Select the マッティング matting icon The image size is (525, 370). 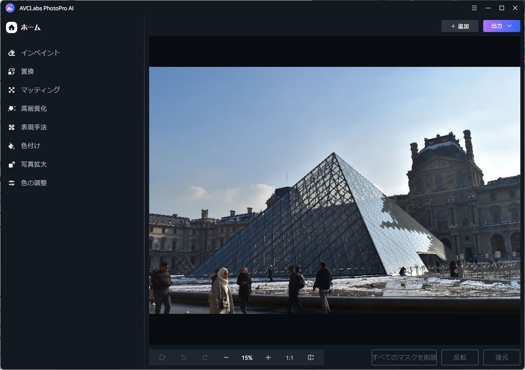(12, 90)
